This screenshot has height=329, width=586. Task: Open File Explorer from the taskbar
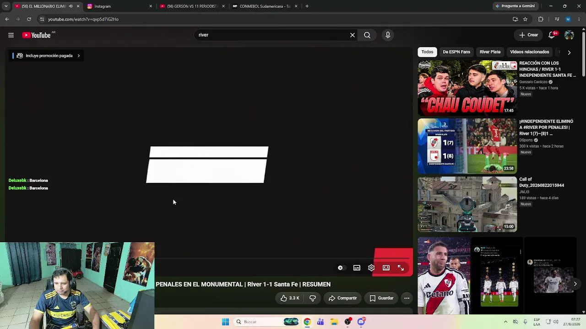334,322
